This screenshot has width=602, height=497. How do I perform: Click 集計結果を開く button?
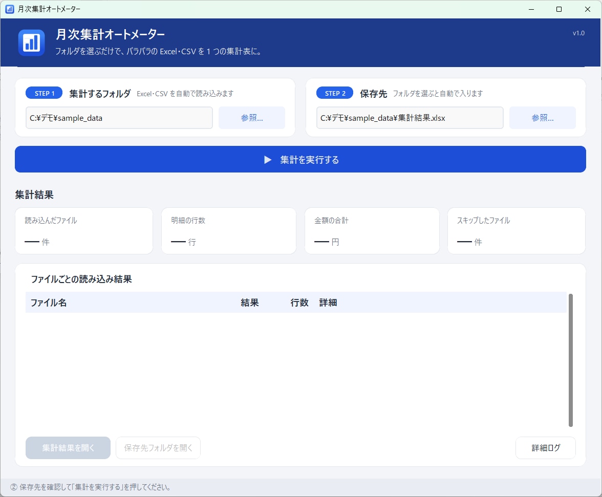tap(68, 447)
